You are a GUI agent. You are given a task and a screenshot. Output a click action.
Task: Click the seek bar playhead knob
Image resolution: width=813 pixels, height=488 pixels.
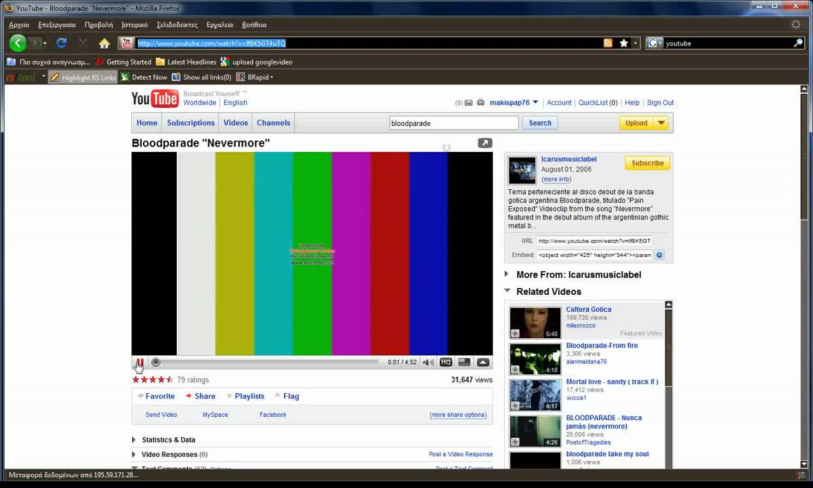(156, 363)
